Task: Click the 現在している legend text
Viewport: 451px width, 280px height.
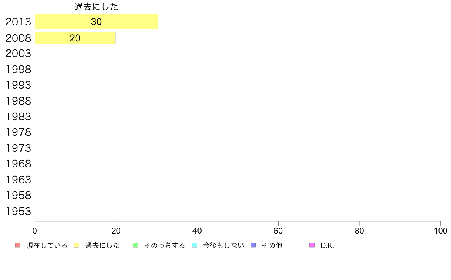Action: [x=47, y=245]
